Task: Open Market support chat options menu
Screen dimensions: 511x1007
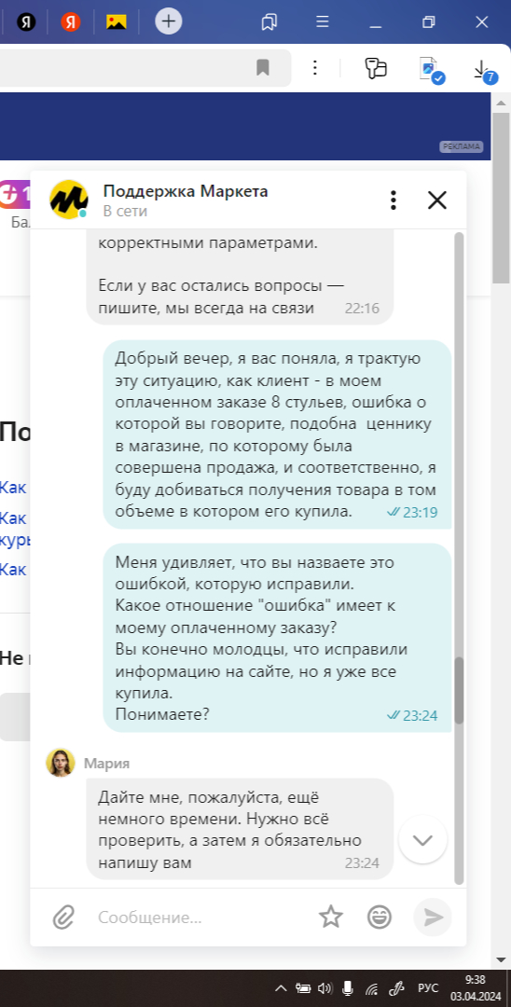Action: tap(394, 200)
